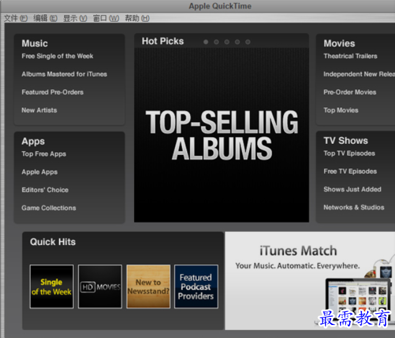Open Theatrical Trailers under Movies
Screen dimensions: 395x338
click(x=350, y=56)
